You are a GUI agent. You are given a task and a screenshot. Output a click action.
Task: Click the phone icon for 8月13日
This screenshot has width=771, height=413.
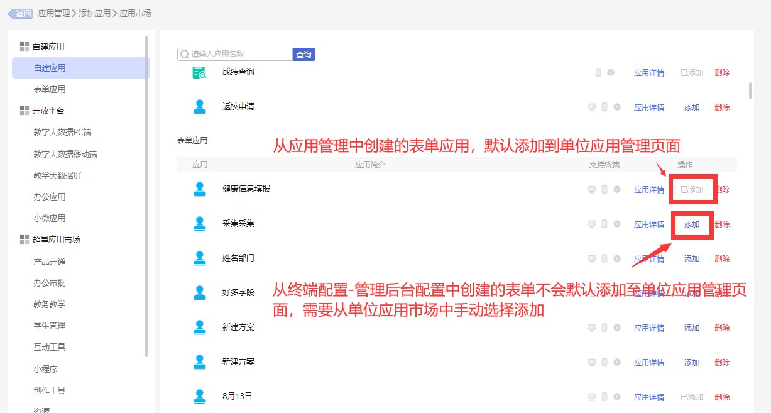(x=604, y=397)
